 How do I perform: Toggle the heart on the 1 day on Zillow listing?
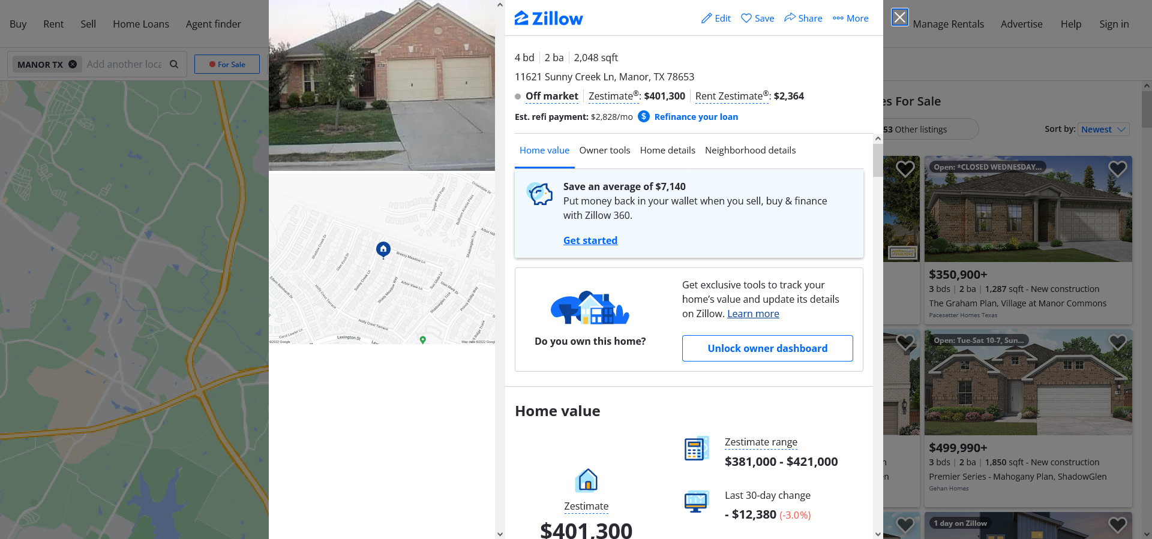click(x=1117, y=525)
